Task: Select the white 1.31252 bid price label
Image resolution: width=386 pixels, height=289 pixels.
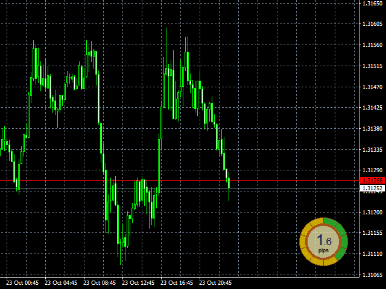Action: (x=372, y=188)
